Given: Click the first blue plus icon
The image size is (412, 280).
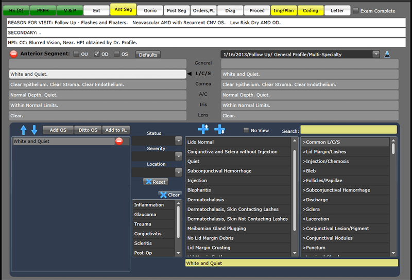Looking at the screenshot, I should coord(203,130).
